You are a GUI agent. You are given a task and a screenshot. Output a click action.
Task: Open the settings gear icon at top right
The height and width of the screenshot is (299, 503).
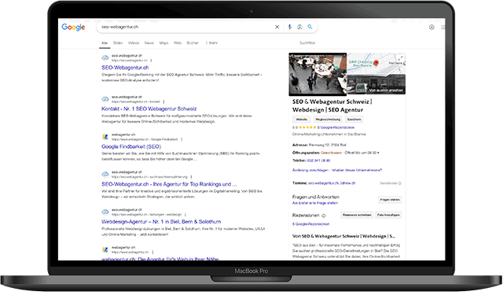pyautogui.click(x=431, y=28)
